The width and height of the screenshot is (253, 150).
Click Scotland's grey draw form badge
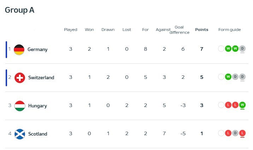[235, 133]
